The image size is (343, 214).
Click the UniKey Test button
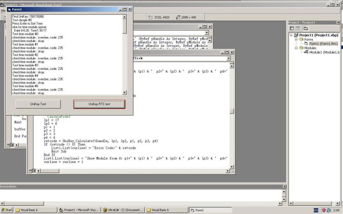pyautogui.click(x=38, y=104)
